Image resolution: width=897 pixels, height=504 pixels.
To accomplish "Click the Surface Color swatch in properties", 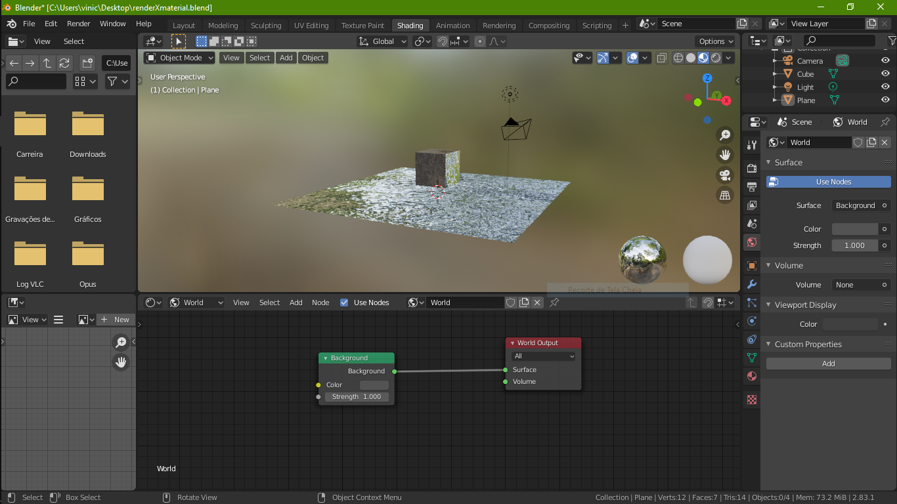I will [x=854, y=229].
